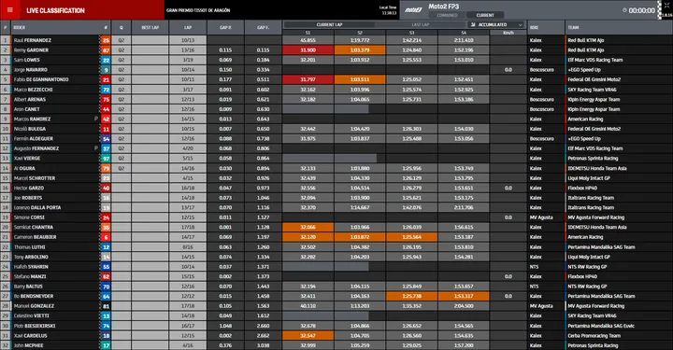Select rider Manuel Gonzalez

pyautogui.click(x=34, y=306)
